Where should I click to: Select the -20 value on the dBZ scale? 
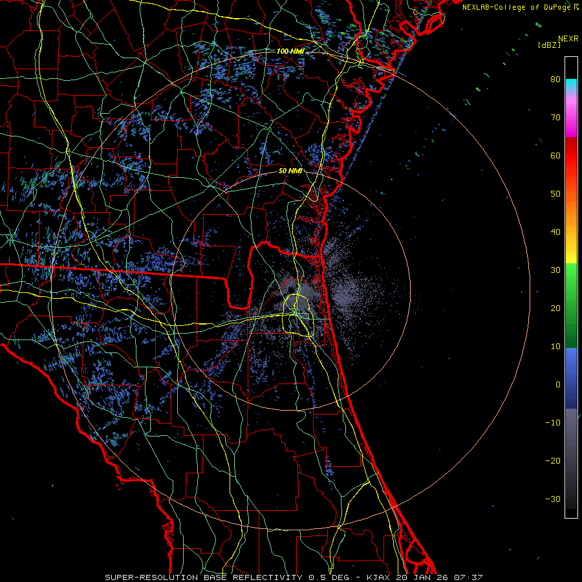click(x=553, y=461)
